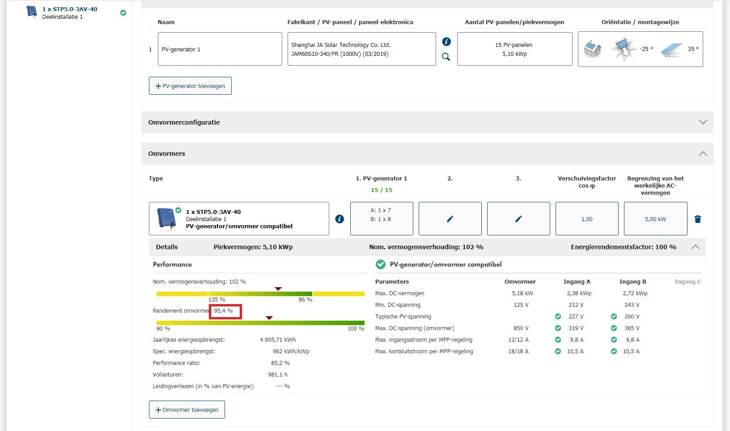The width and height of the screenshot is (730, 431).
Task: Click the inverter efficiency bar marker
Action: [269, 318]
